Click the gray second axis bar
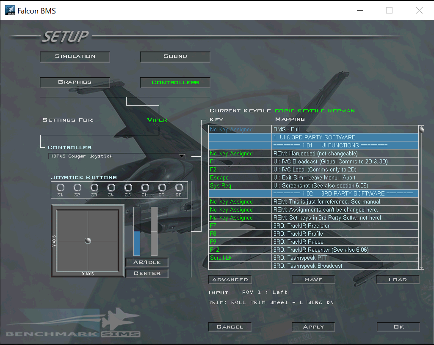 click(154, 231)
